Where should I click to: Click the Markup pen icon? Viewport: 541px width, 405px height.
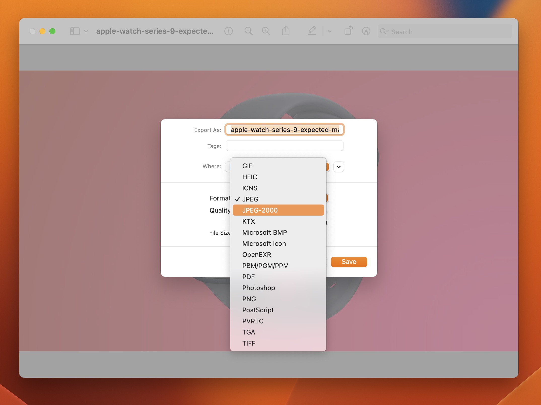(312, 31)
